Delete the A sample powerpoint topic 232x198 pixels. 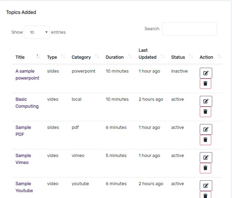pyautogui.click(x=205, y=84)
